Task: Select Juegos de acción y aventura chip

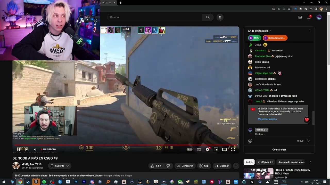Action: coord(291,162)
